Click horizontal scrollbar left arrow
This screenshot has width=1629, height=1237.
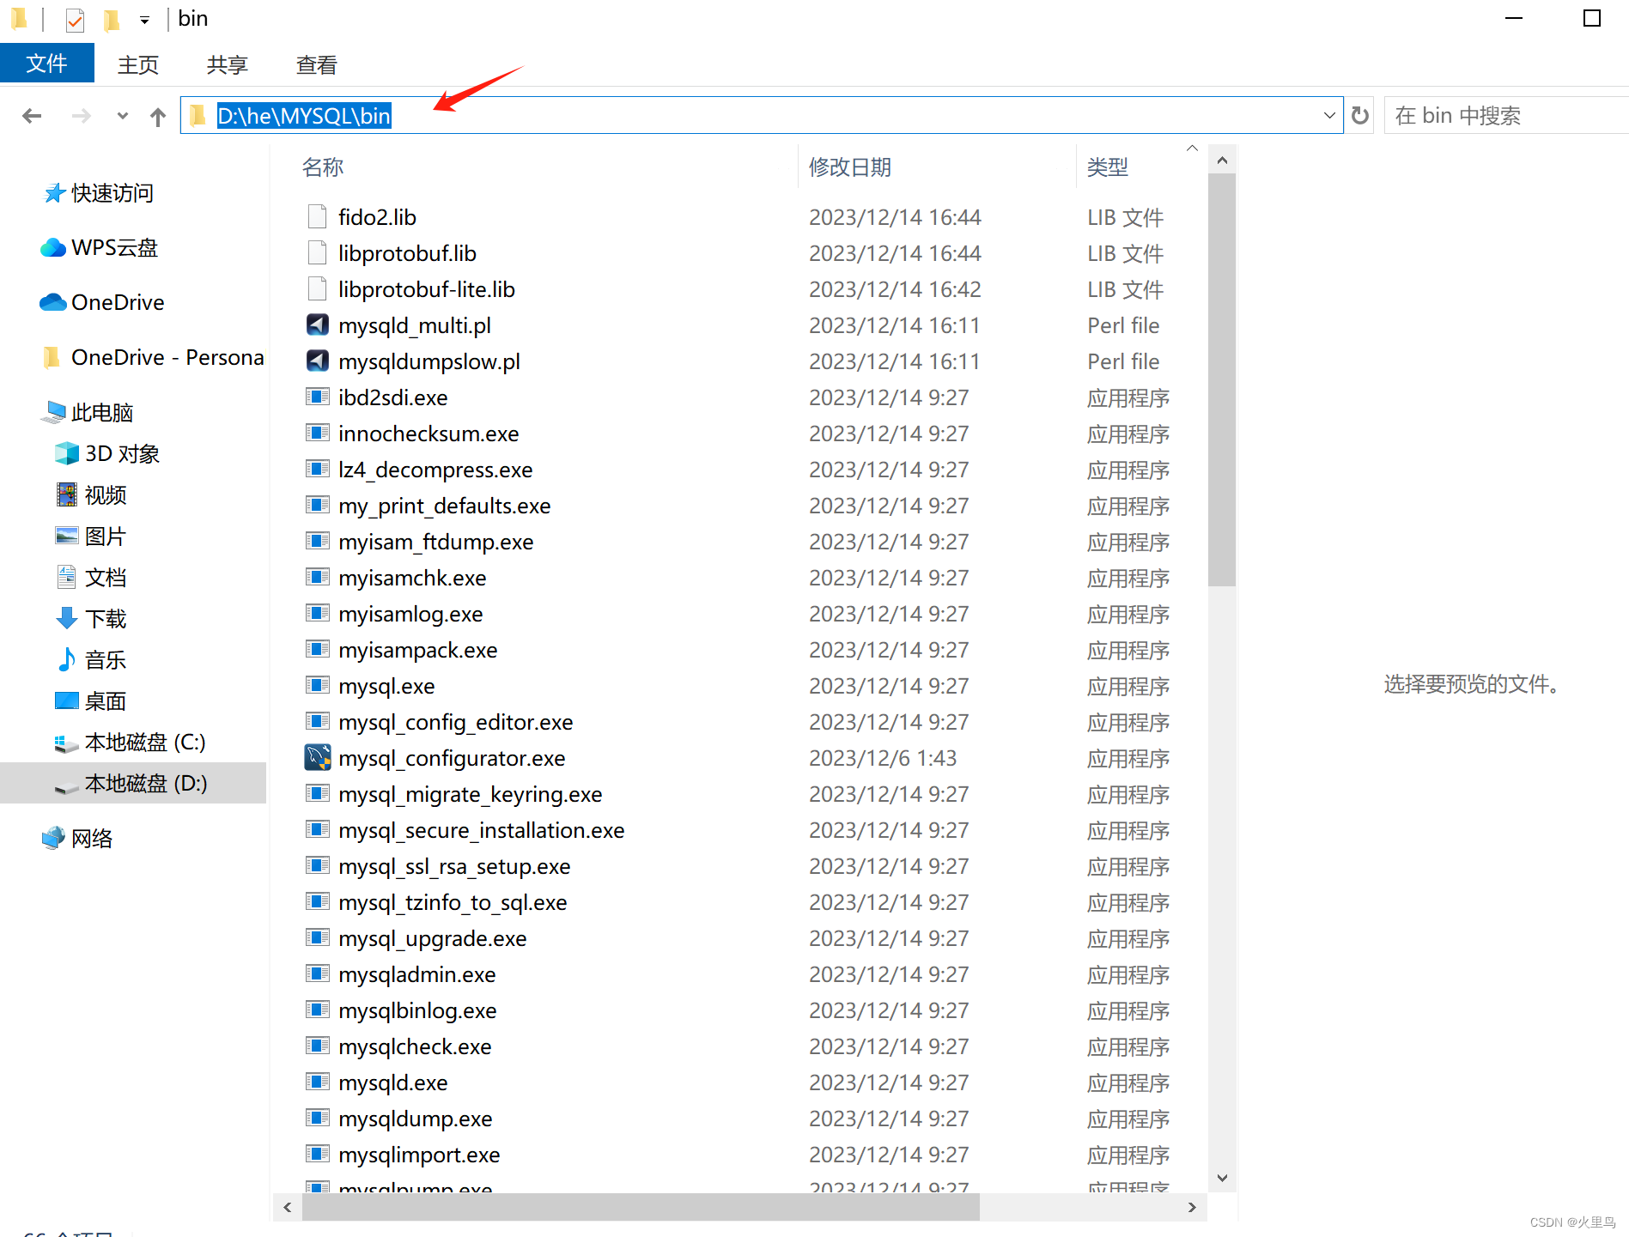click(288, 1207)
